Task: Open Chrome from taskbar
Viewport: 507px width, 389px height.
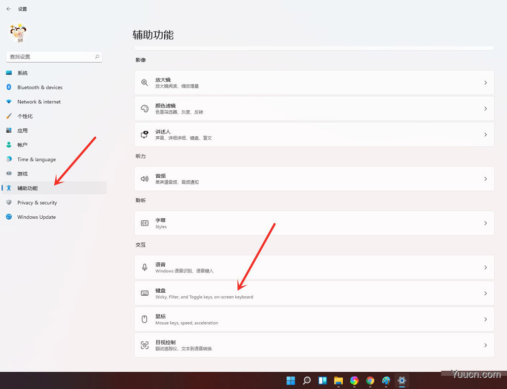Action: [x=370, y=380]
